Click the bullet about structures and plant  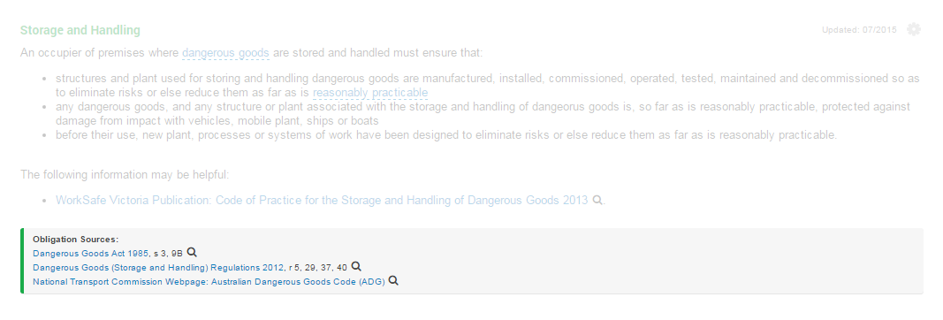[488, 86]
